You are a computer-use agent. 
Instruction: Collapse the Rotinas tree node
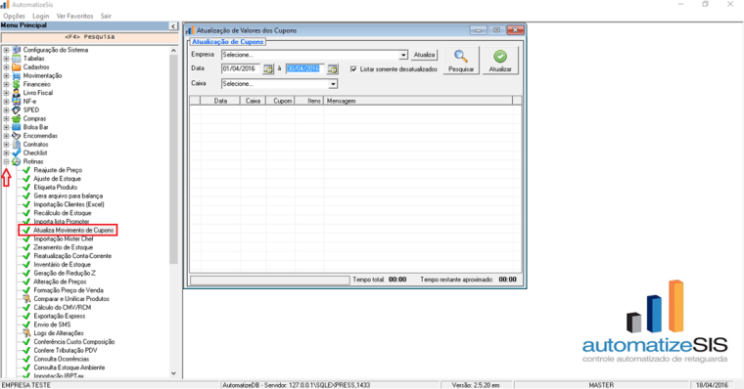(6, 161)
